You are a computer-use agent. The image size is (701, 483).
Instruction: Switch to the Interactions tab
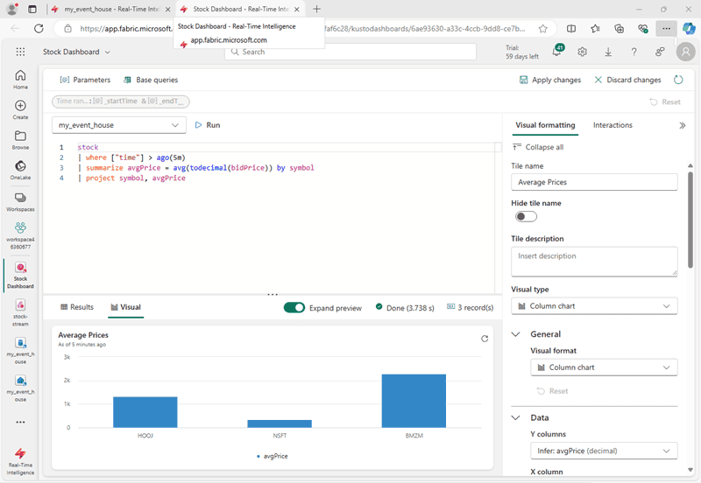tap(612, 125)
